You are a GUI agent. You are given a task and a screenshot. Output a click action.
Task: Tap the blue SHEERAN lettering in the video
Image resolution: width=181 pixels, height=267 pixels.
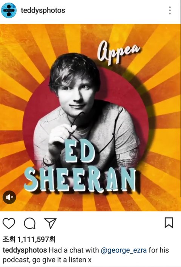pyautogui.click(x=80, y=179)
